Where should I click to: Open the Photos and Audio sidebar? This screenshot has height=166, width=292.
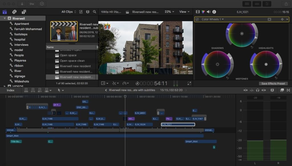coord(14,12)
